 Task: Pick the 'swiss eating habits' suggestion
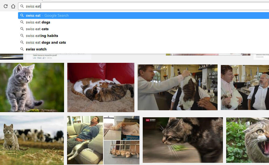pos(144,36)
